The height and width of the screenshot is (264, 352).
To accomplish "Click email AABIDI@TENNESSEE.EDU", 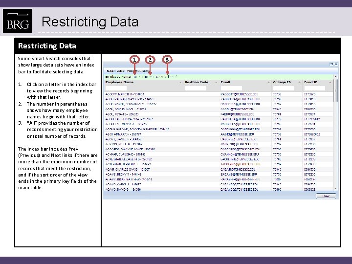I will 237,134.
